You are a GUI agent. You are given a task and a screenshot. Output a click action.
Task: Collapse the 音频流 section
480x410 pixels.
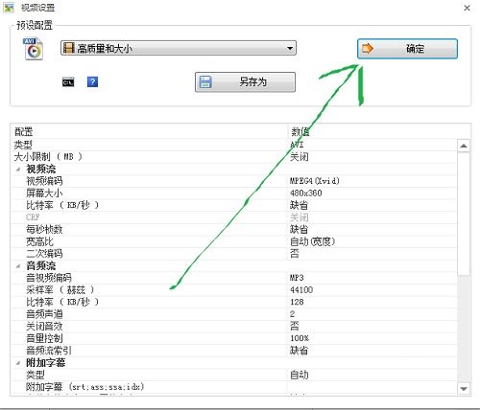18,266
